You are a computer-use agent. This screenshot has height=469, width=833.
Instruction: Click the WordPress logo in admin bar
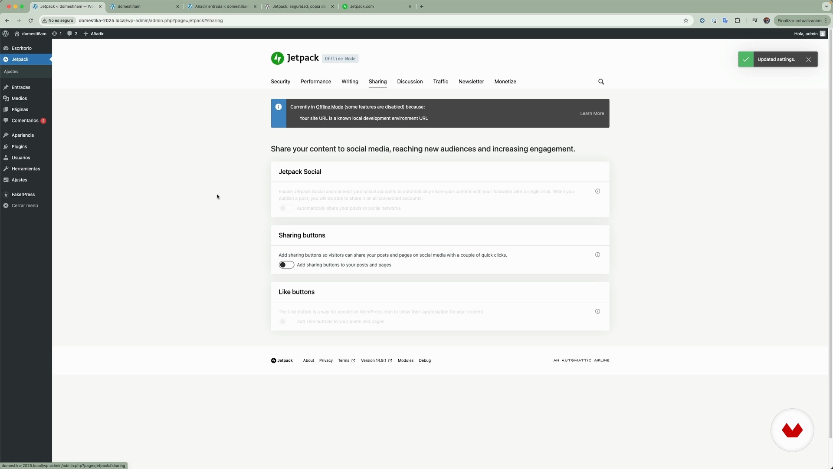coord(6,33)
